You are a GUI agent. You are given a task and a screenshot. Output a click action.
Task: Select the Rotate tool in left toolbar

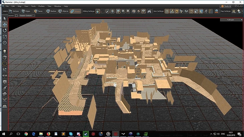[5, 30]
